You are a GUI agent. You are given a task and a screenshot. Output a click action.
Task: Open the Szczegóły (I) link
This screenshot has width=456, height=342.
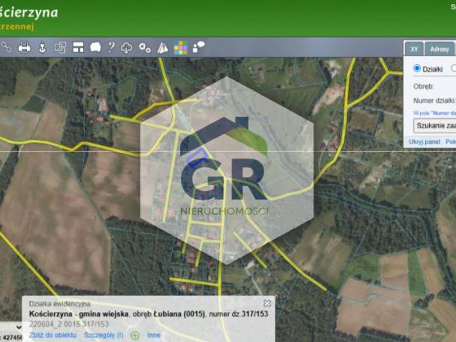click(104, 335)
